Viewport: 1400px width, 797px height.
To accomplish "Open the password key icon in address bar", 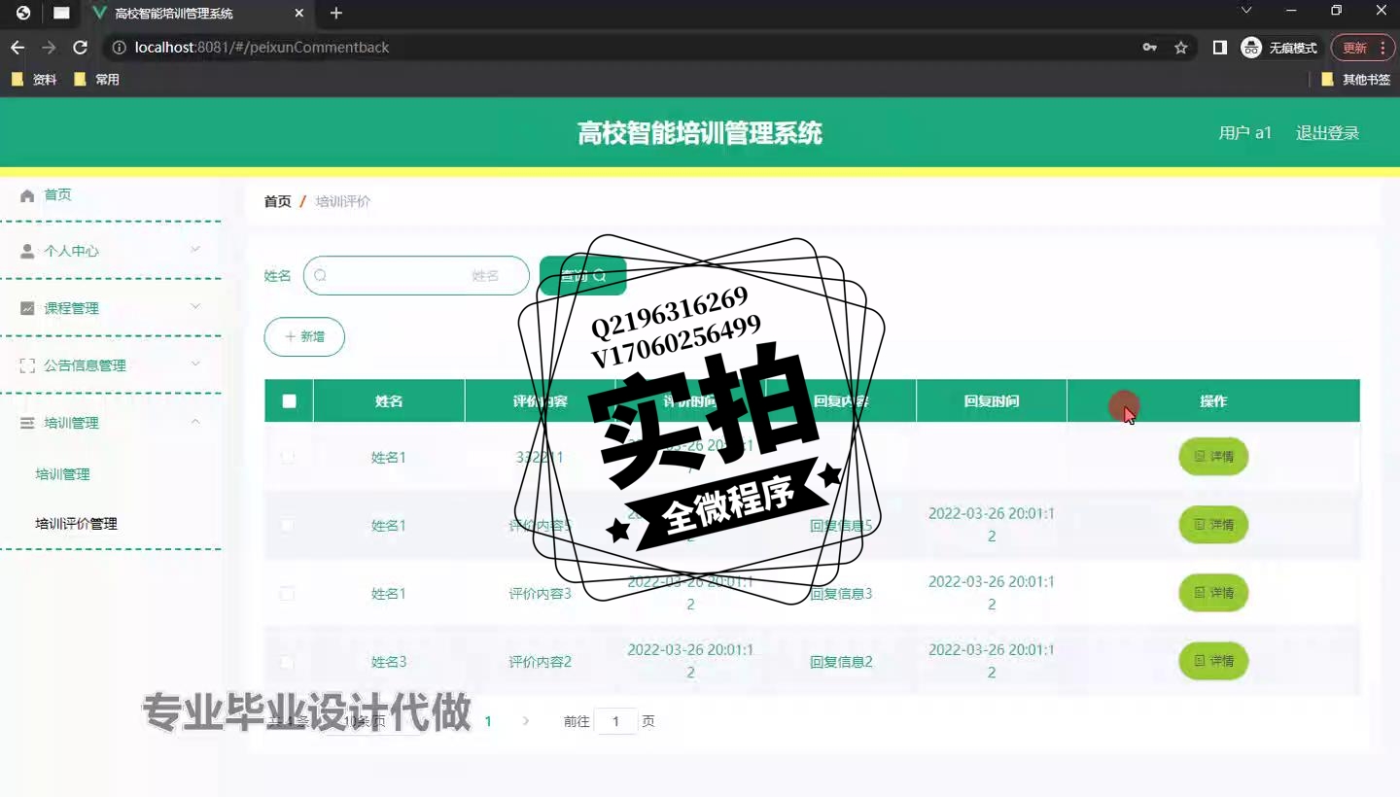I will click(1150, 48).
